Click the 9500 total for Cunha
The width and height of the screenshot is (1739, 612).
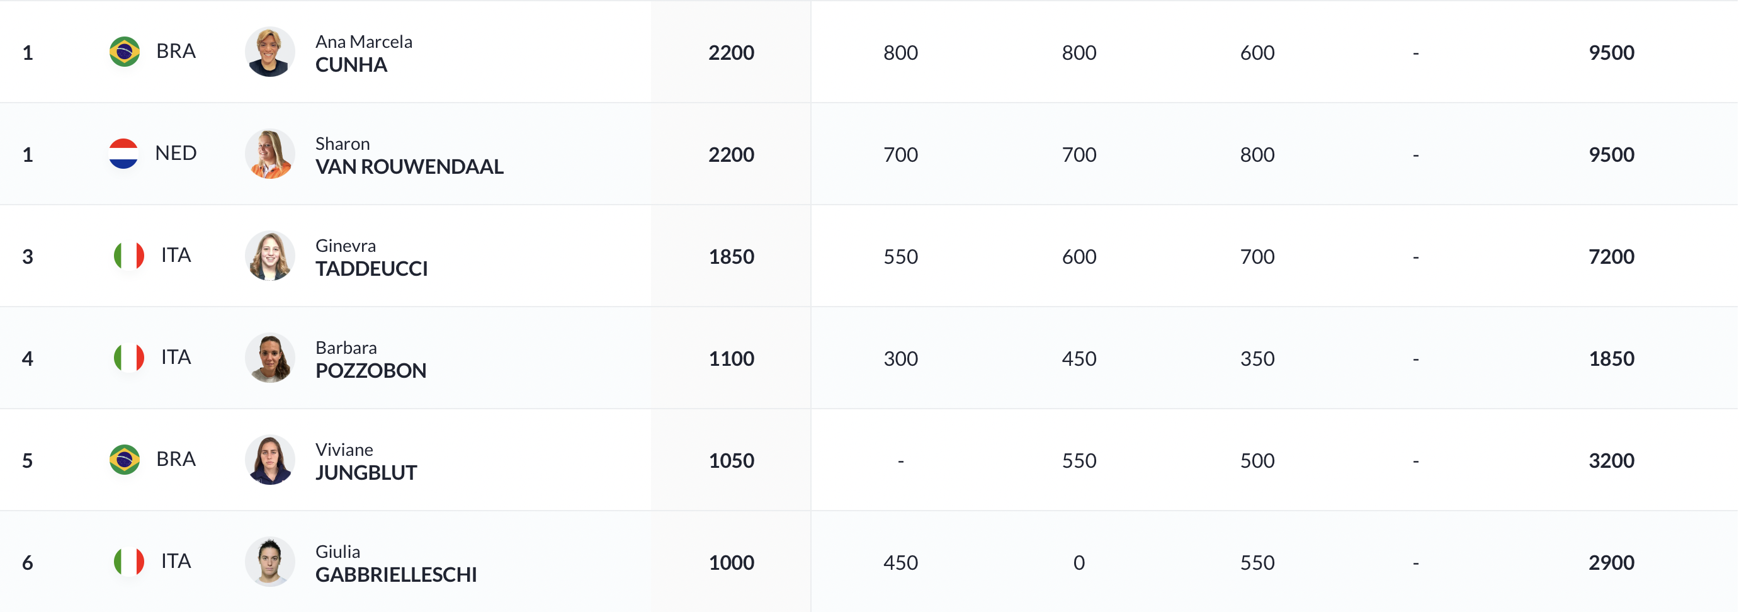[1611, 53]
